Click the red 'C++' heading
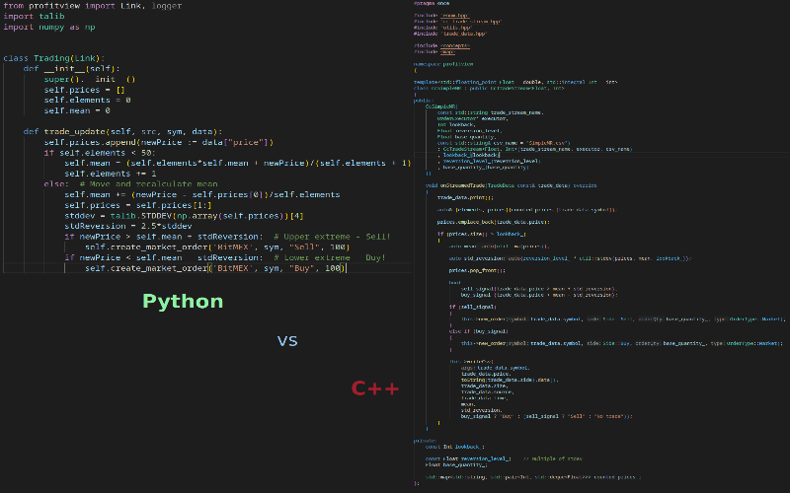The image size is (790, 493). coord(375,388)
